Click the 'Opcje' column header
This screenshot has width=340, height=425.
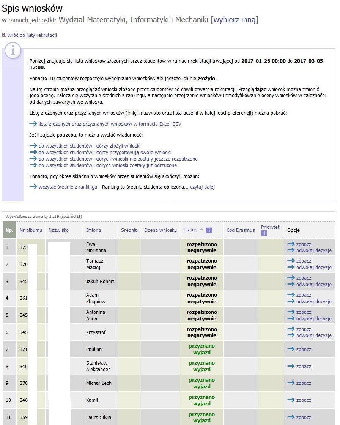pyautogui.click(x=293, y=230)
